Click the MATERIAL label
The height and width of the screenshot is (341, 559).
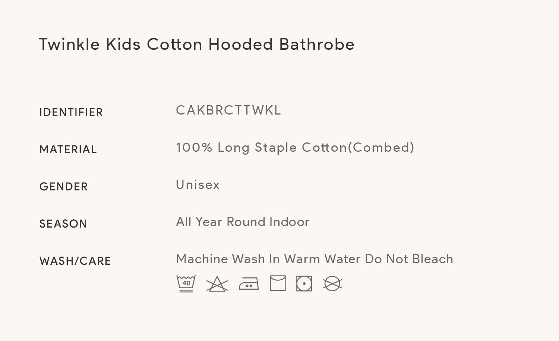(x=68, y=149)
